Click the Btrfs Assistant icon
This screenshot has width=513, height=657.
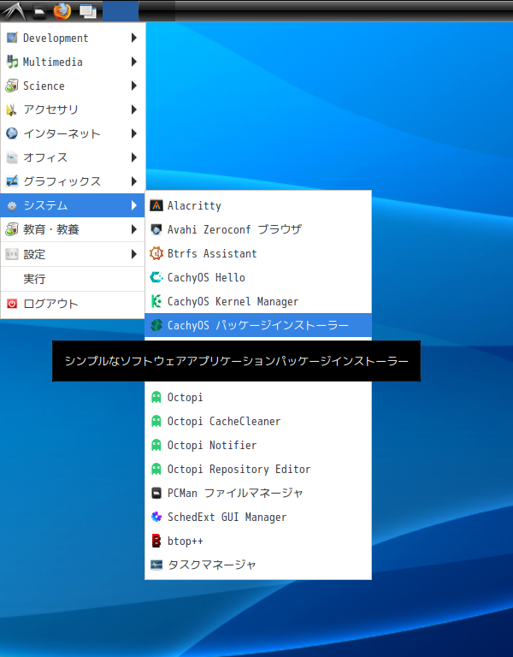click(156, 253)
